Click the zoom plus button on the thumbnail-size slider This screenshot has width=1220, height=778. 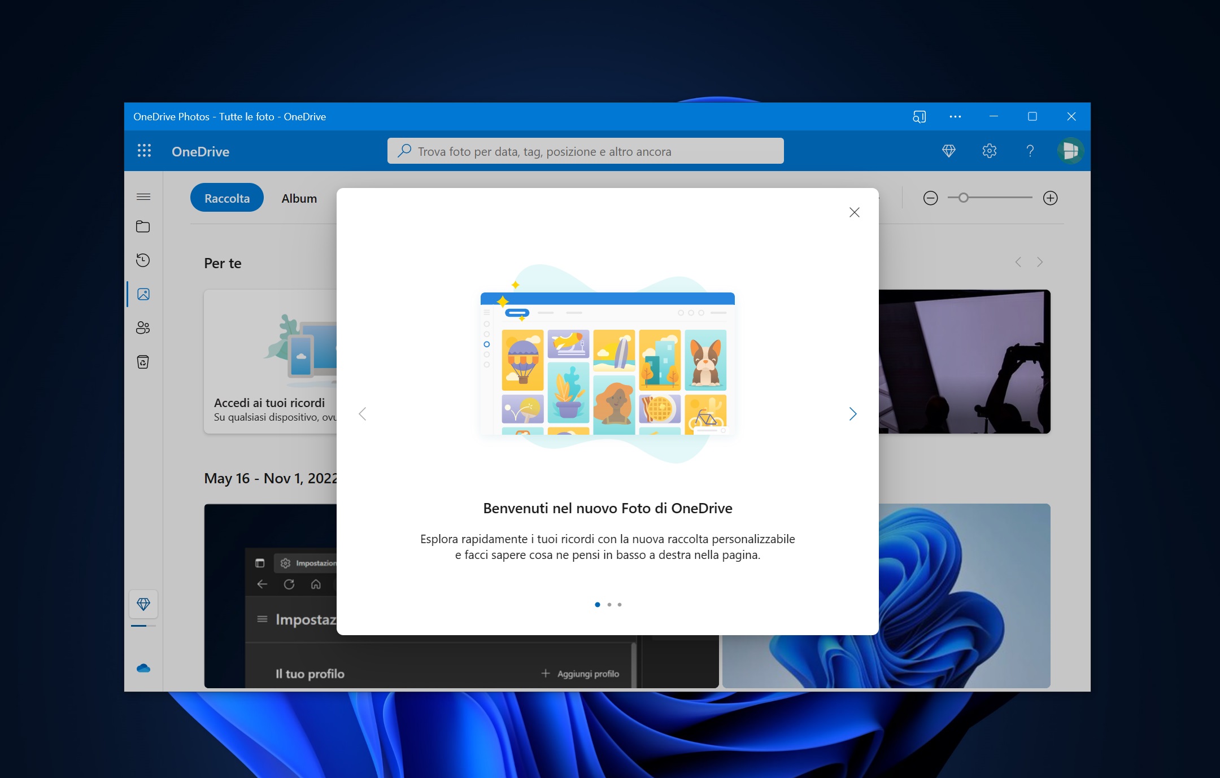(x=1051, y=198)
